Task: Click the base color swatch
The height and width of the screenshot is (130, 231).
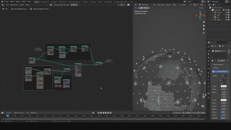Action: [223, 86]
